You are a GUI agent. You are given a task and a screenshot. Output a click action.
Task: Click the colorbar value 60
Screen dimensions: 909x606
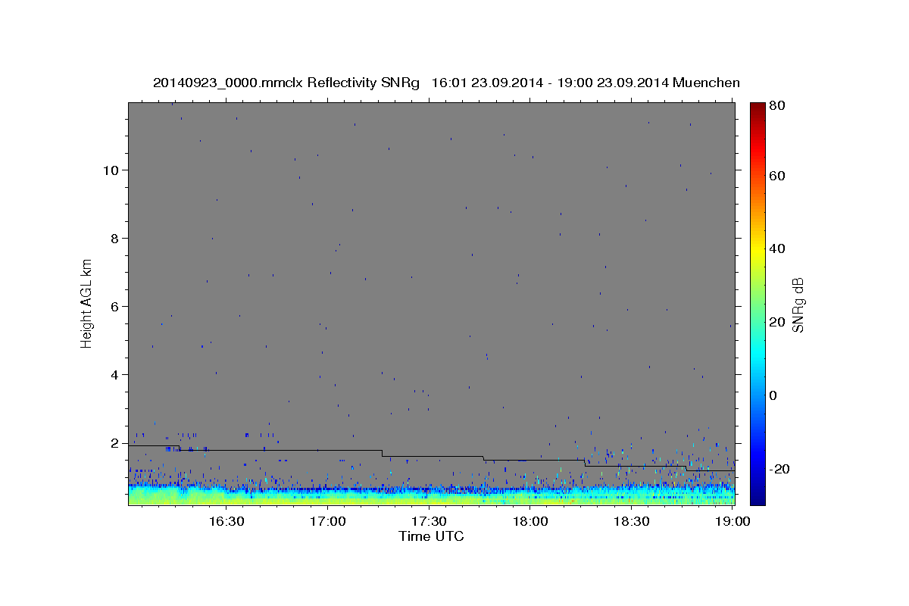[777, 176]
